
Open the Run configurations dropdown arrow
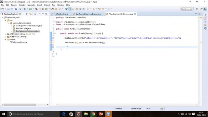33,9
